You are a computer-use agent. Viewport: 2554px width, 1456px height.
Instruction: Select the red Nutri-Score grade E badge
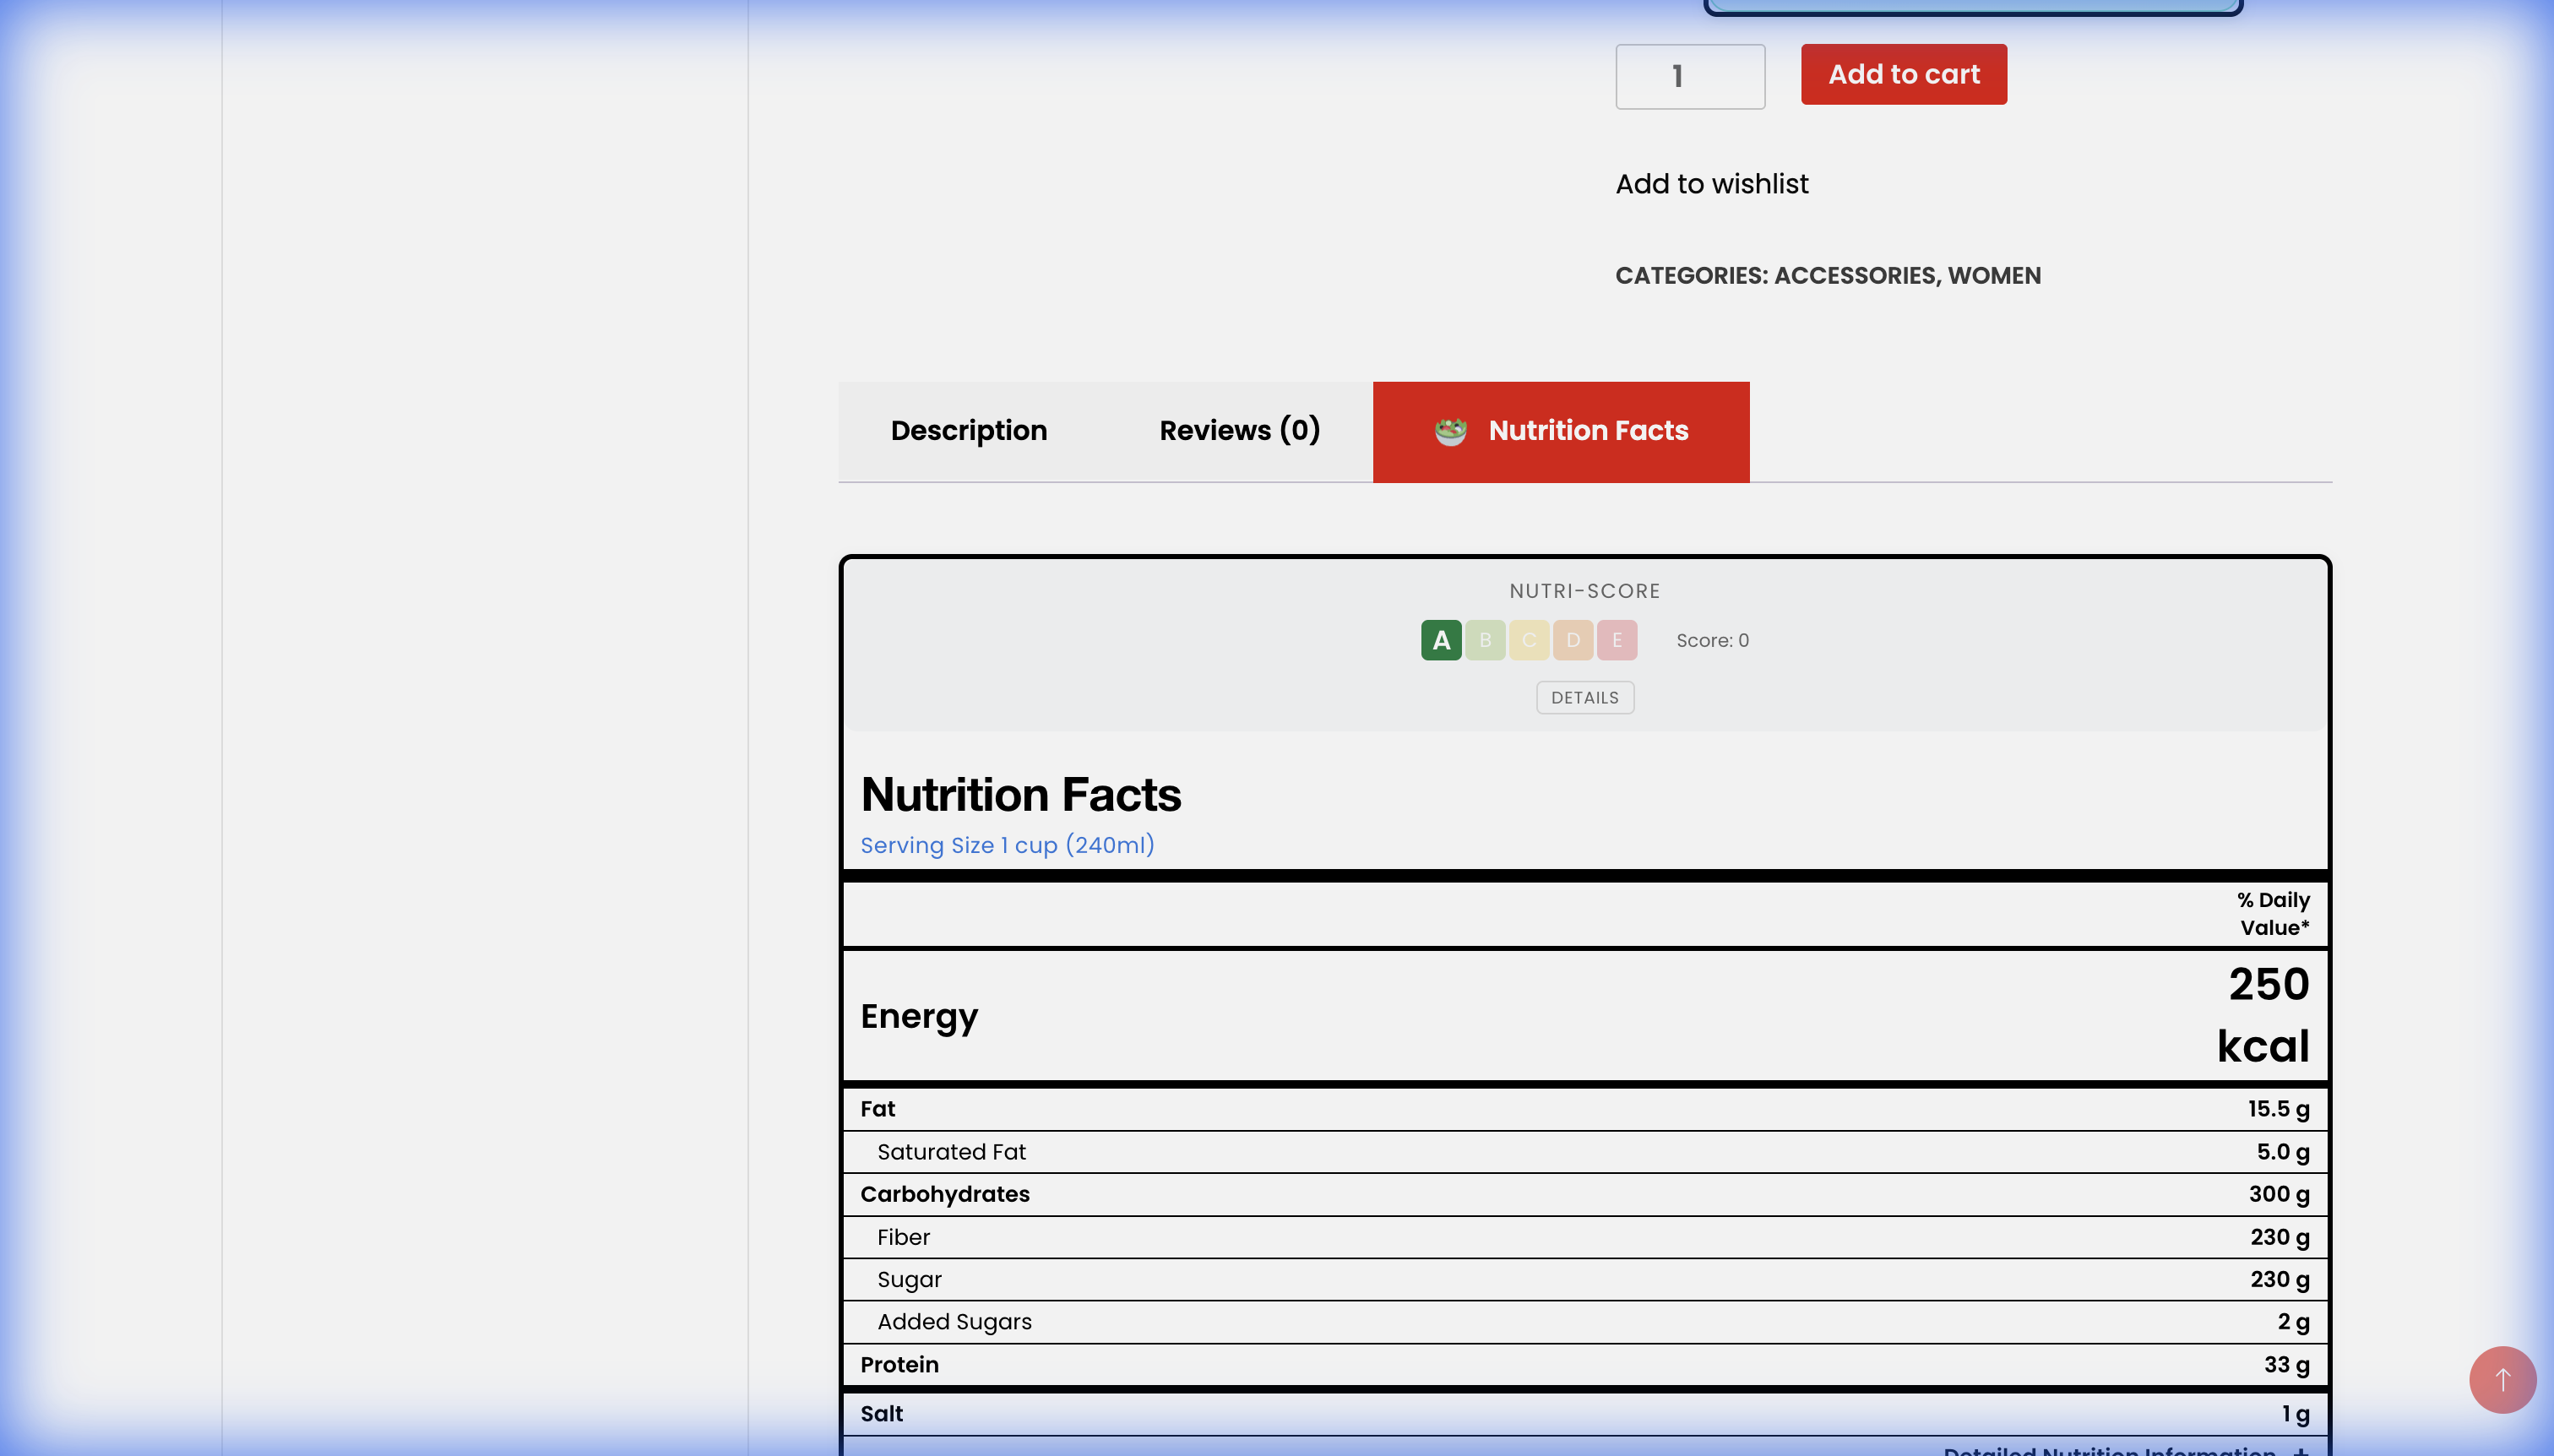pos(1616,639)
